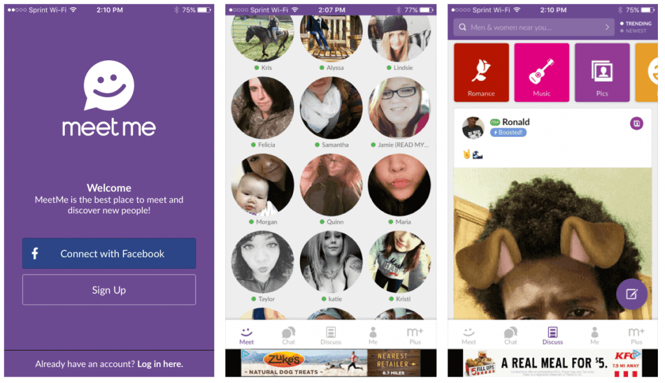Image resolution: width=665 pixels, height=383 pixels.
Task: Open the partially visible orange category tile
Action: click(647, 73)
